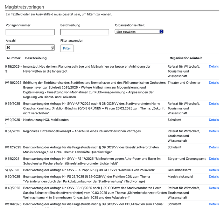The image size is (224, 208).
Task: Click the Beschreibung table column header
Action: [x=36, y=58]
